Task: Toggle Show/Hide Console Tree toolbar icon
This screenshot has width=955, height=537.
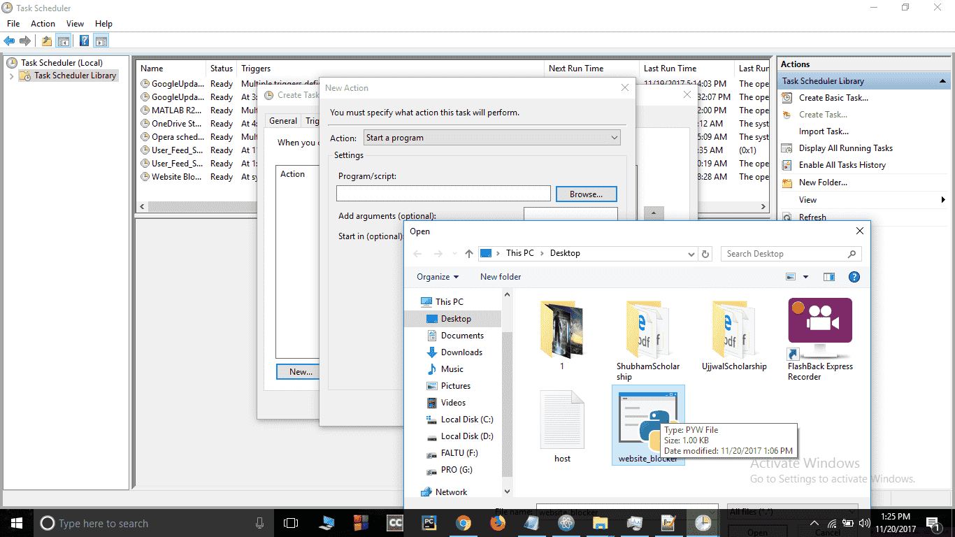Action: pyautogui.click(x=64, y=41)
